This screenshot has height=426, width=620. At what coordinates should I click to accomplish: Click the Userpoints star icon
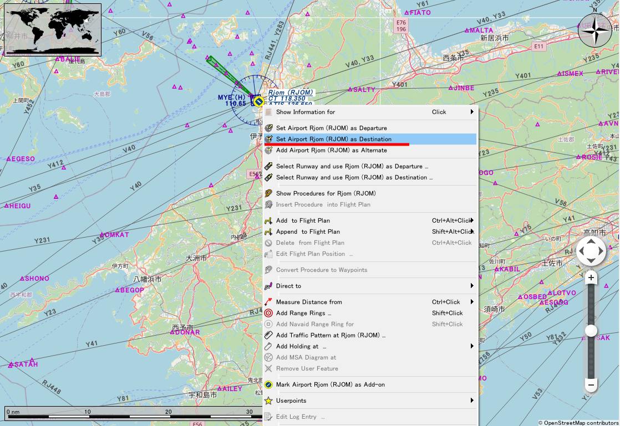tap(268, 401)
